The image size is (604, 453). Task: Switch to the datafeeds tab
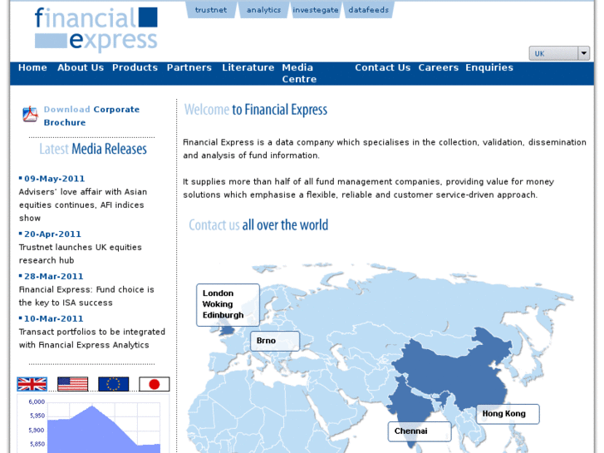point(368,10)
